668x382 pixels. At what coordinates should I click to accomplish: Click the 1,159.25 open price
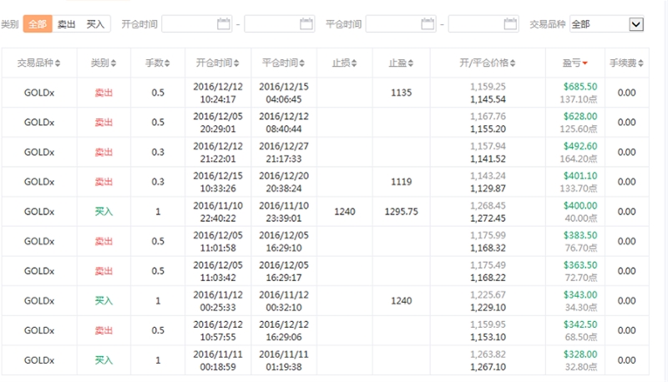coord(488,87)
